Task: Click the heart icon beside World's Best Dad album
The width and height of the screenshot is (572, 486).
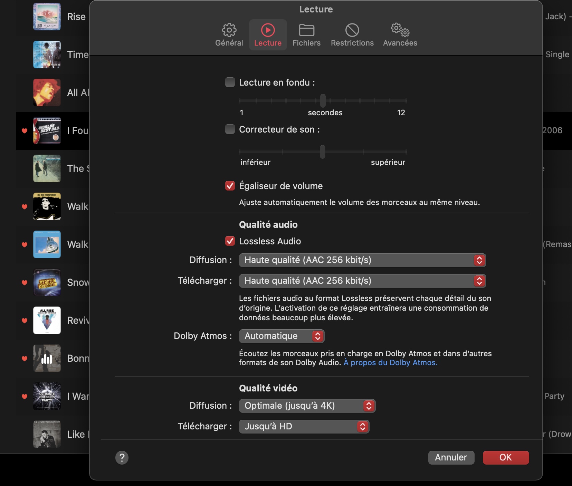Action: coord(25,130)
